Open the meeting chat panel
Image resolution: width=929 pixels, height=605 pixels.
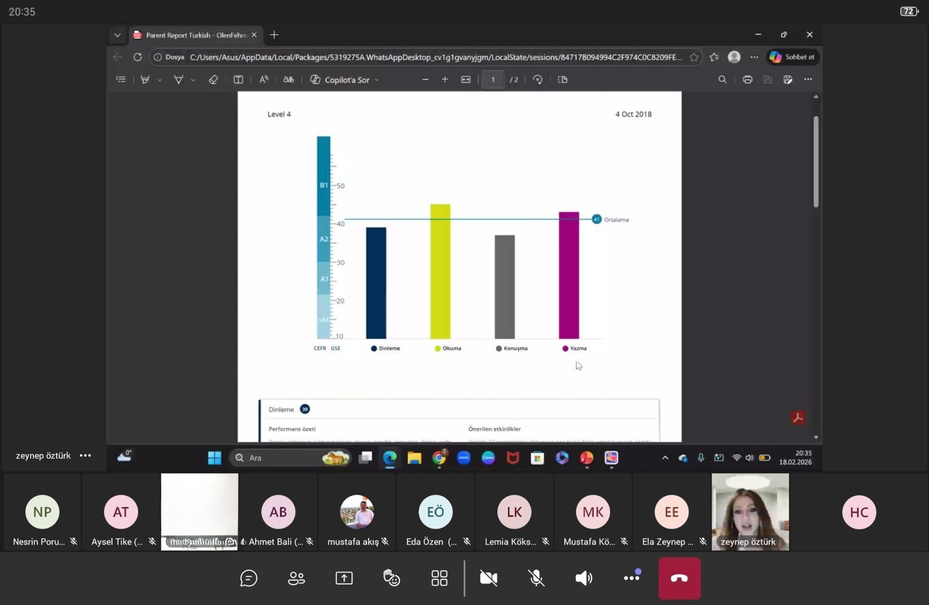[x=249, y=578]
